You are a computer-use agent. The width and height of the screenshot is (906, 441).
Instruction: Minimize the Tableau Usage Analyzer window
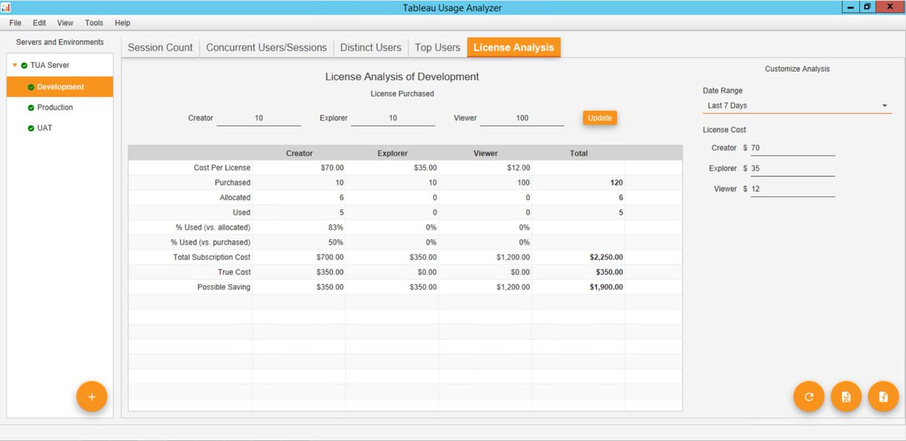851,7
